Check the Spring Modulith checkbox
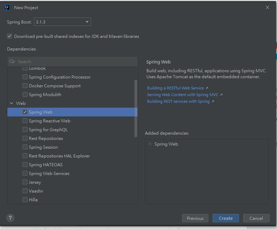 pyautogui.click(x=25, y=94)
